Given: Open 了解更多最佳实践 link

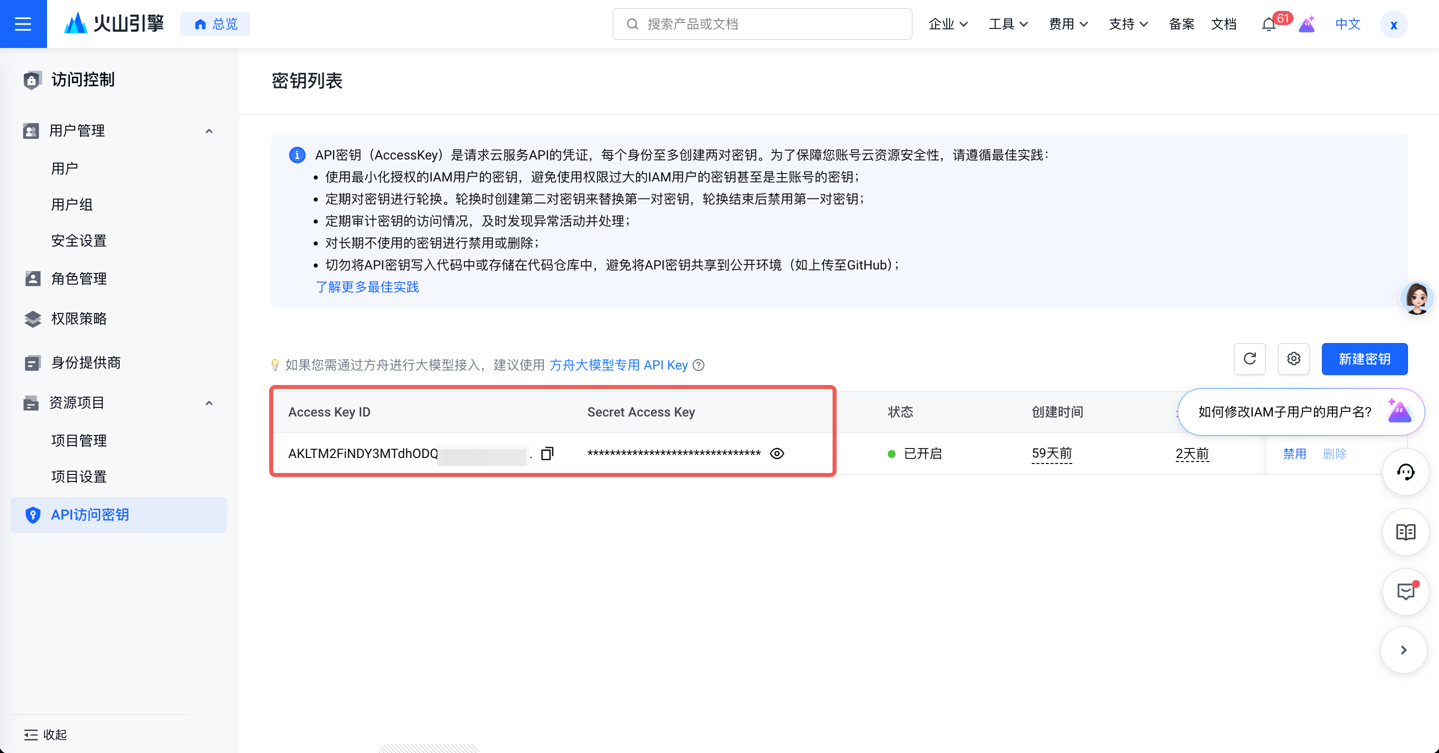Looking at the screenshot, I should 367,287.
